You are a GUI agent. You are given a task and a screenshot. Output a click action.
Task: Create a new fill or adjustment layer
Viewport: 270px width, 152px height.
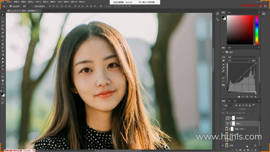click(244, 150)
